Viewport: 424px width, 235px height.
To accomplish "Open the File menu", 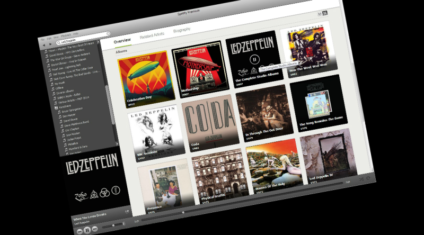I will point(43,40).
